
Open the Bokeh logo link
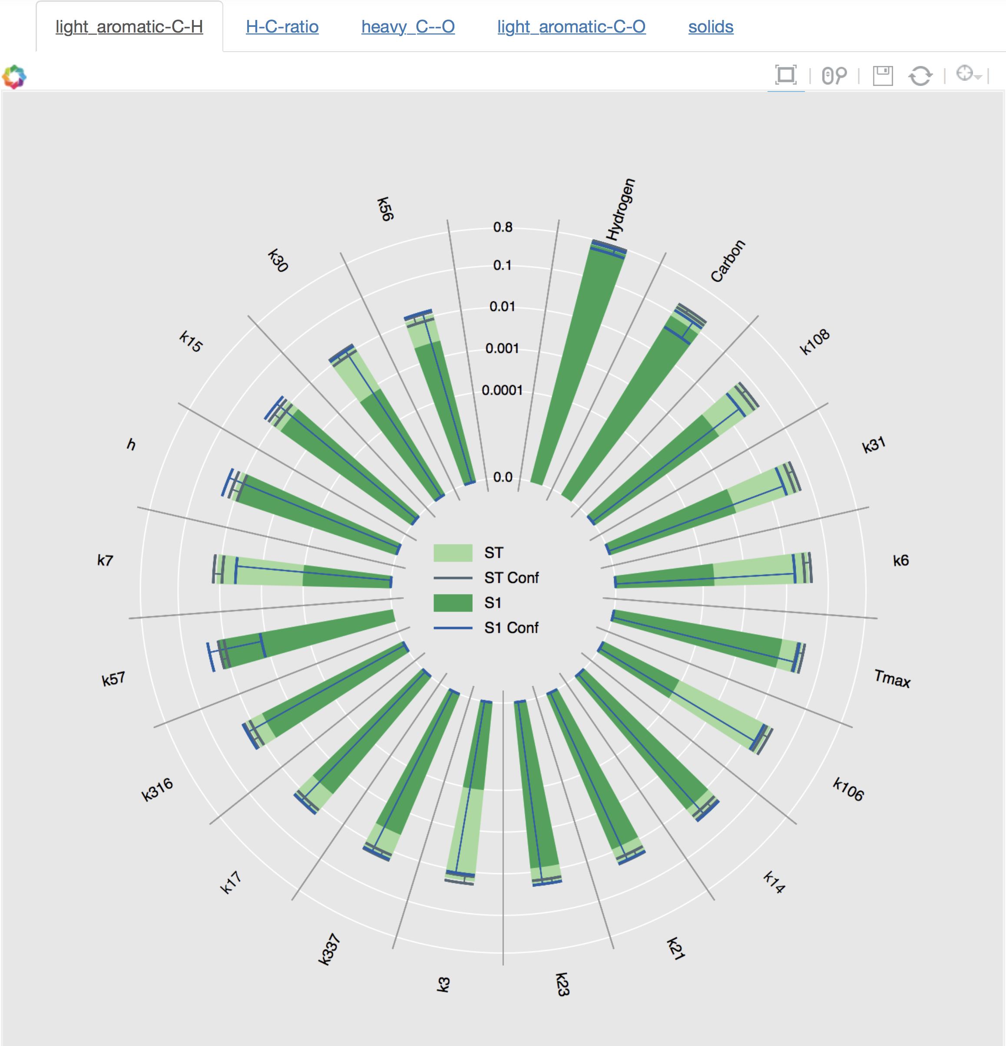pos(14,77)
